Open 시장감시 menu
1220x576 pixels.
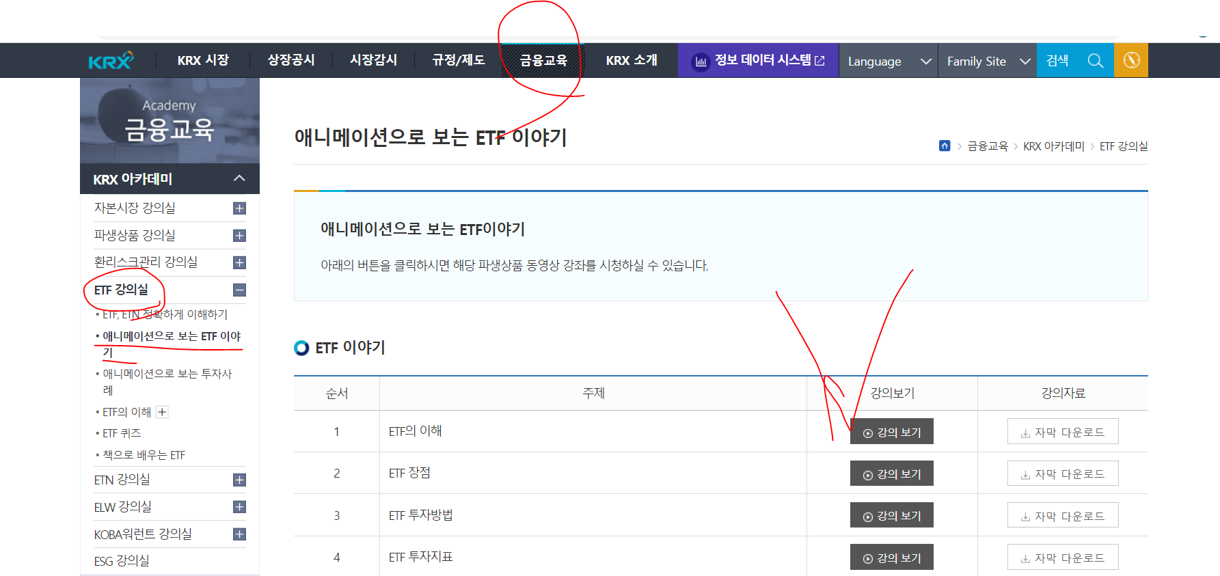point(373,60)
